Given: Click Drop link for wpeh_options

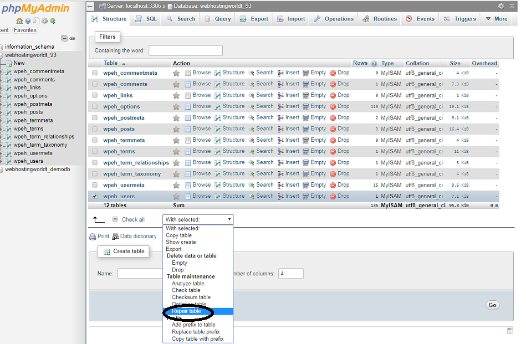Looking at the screenshot, I should pyautogui.click(x=343, y=106).
